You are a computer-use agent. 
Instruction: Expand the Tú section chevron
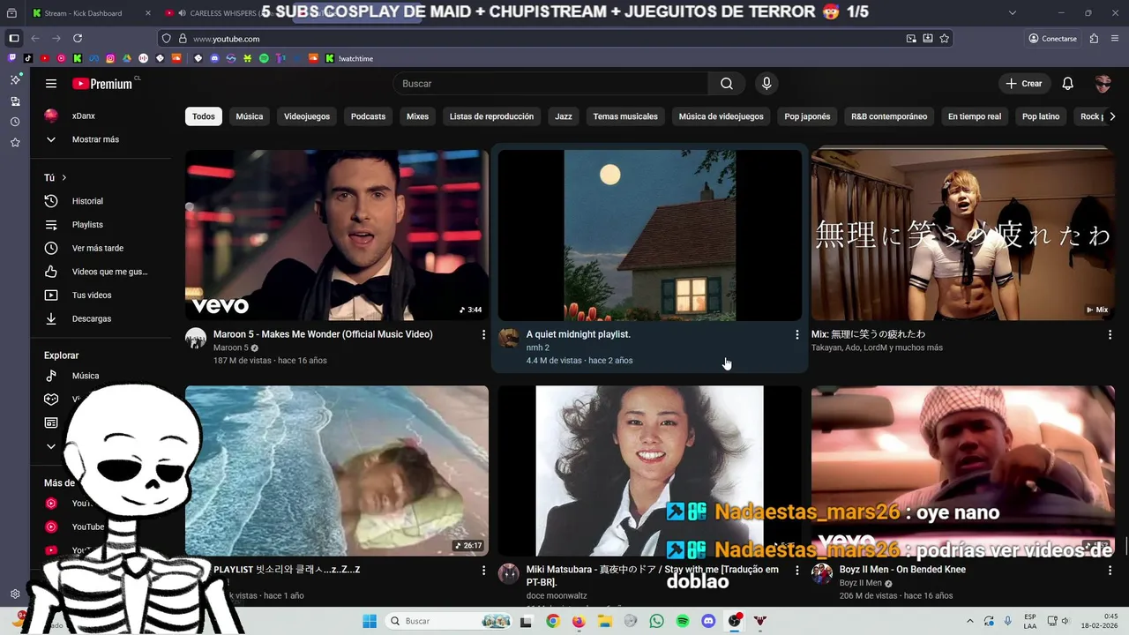coord(64,177)
